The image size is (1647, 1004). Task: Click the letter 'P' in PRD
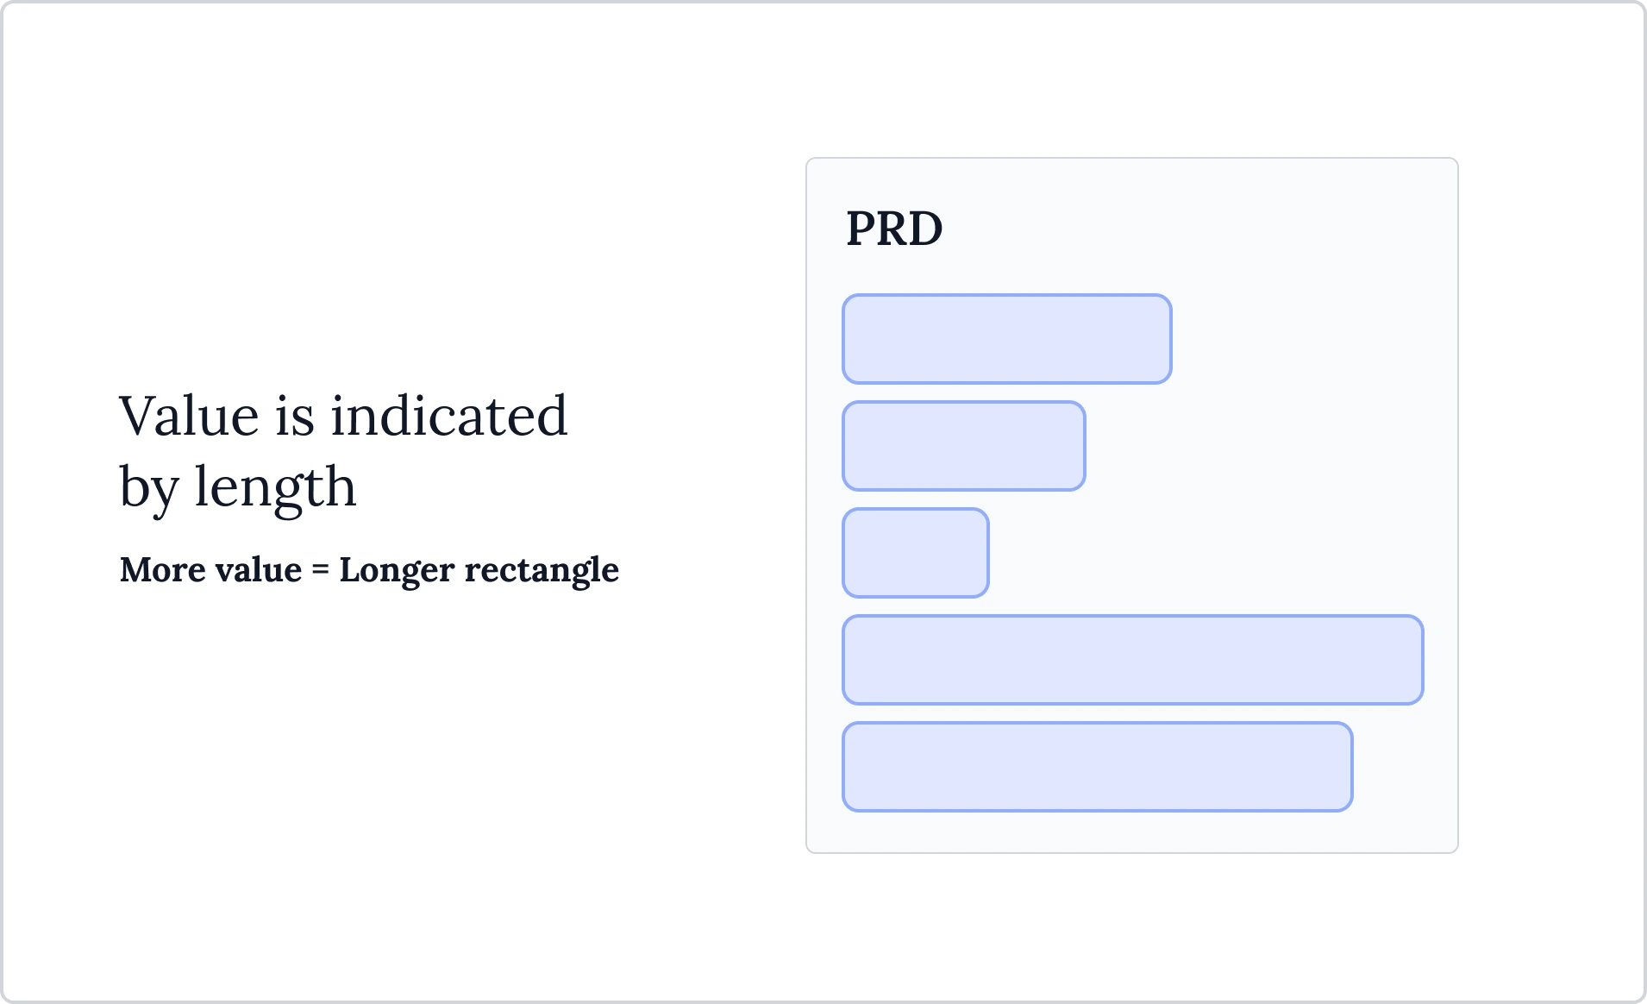(861, 229)
